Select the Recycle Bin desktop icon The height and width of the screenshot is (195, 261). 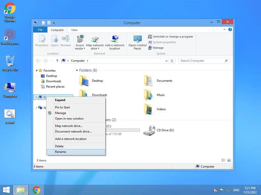click(x=10, y=63)
